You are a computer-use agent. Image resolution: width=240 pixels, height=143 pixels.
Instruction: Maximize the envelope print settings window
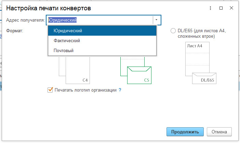coord(221,8)
